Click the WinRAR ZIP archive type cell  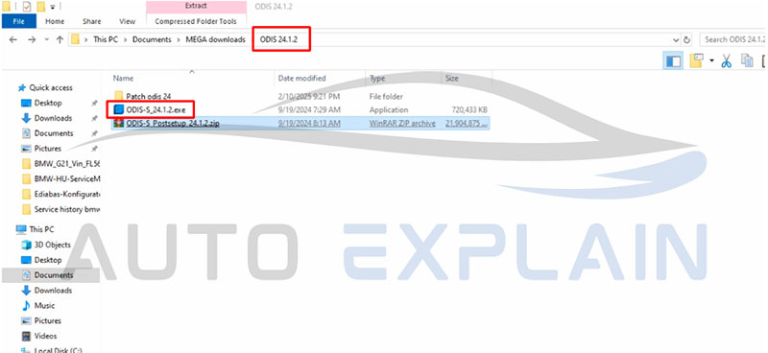(402, 124)
